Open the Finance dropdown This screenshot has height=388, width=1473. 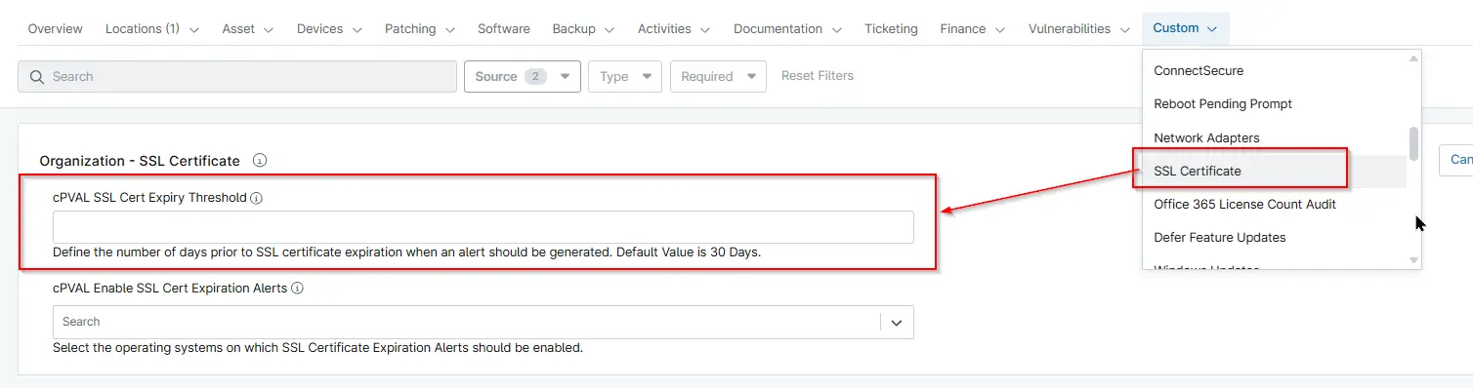click(973, 28)
